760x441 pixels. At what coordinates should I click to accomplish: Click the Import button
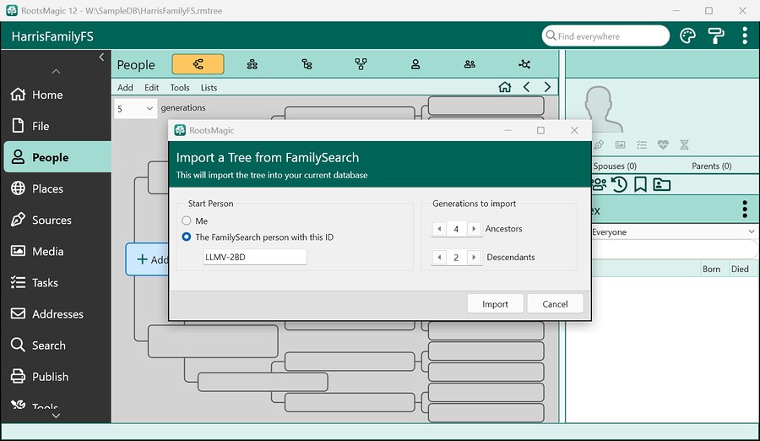click(495, 304)
